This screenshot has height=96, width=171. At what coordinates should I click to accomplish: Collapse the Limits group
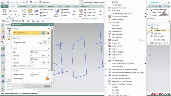[49, 48]
